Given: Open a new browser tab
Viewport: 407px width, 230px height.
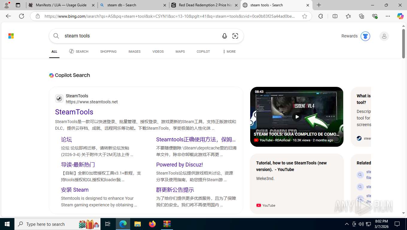Looking at the screenshot, I should [x=319, y=5].
